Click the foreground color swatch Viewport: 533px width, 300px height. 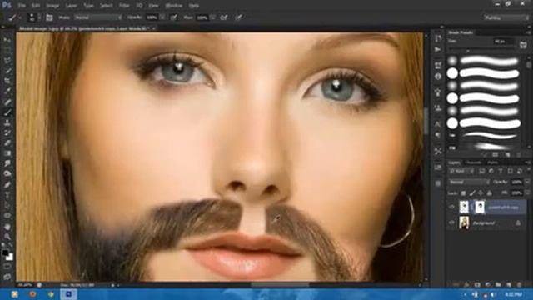pos(5,253)
